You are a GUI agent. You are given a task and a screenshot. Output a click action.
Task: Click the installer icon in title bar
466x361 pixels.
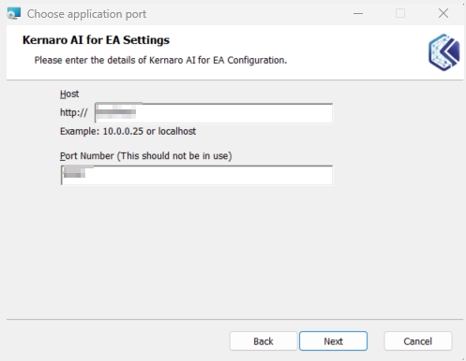pos(14,14)
